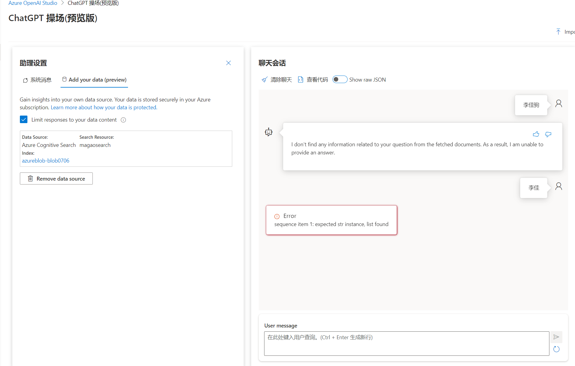Open Azure OpenAI Studio breadcrumb link
The width and height of the screenshot is (575, 366).
[33, 3]
